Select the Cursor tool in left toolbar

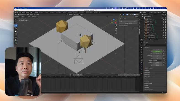16,22
